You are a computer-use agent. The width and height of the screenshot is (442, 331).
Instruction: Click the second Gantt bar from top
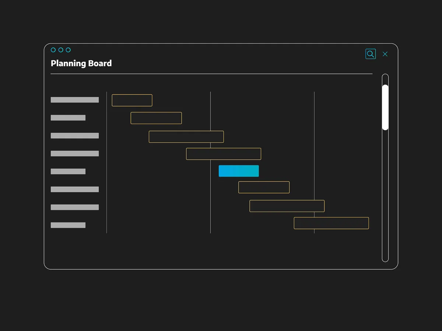(156, 118)
